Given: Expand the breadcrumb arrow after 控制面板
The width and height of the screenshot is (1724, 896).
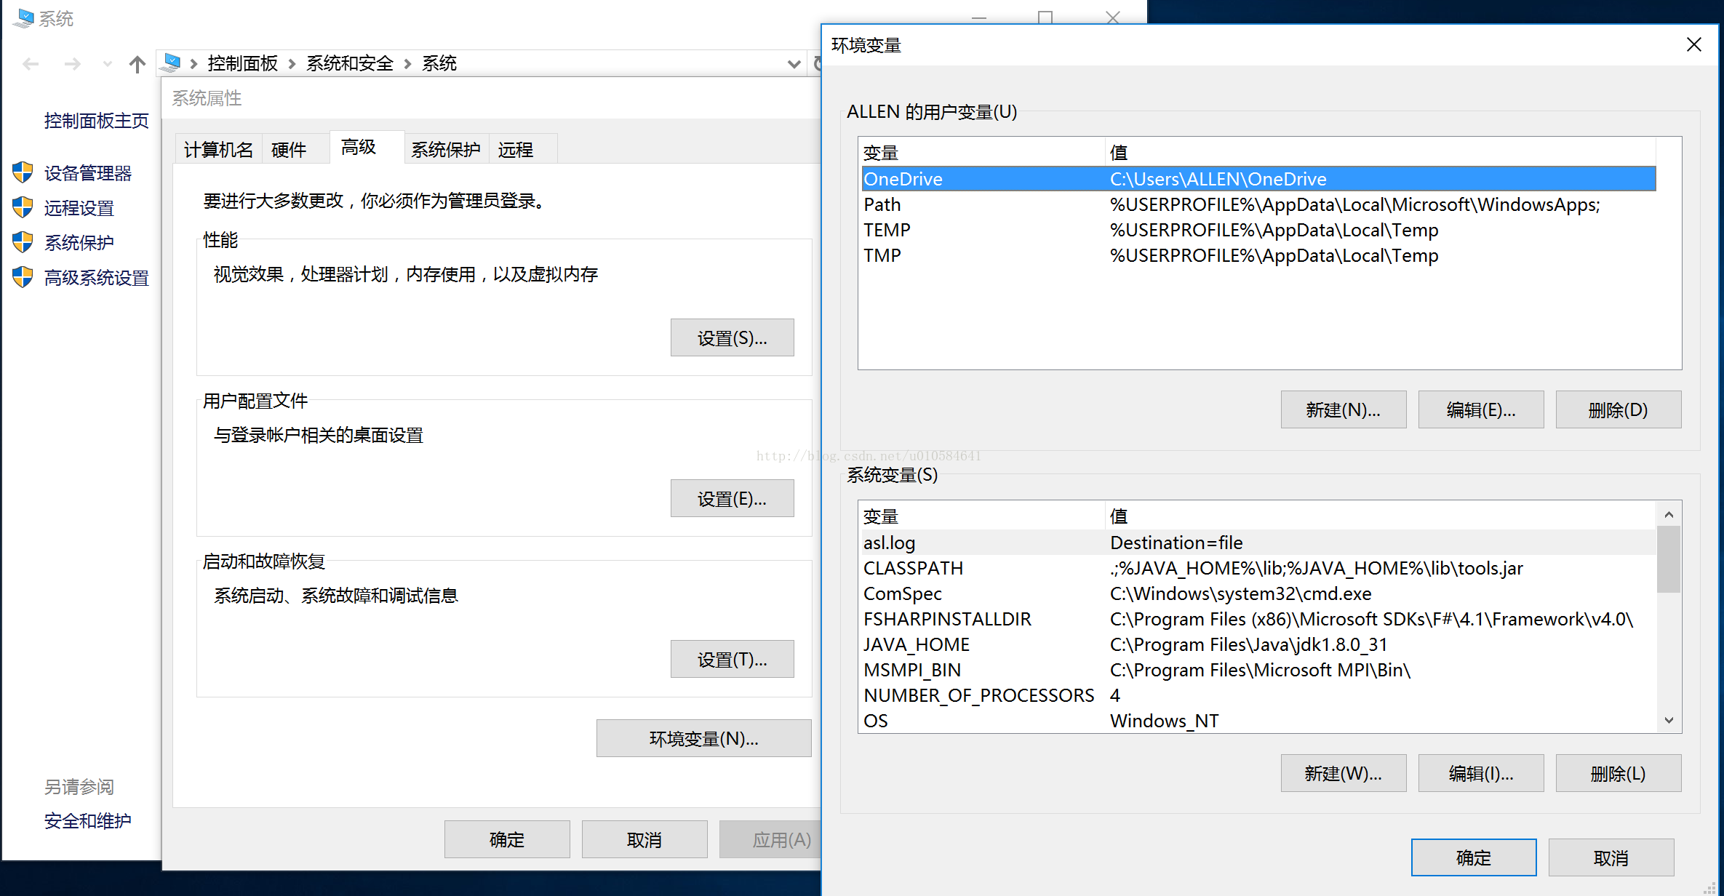Looking at the screenshot, I should 290,63.
